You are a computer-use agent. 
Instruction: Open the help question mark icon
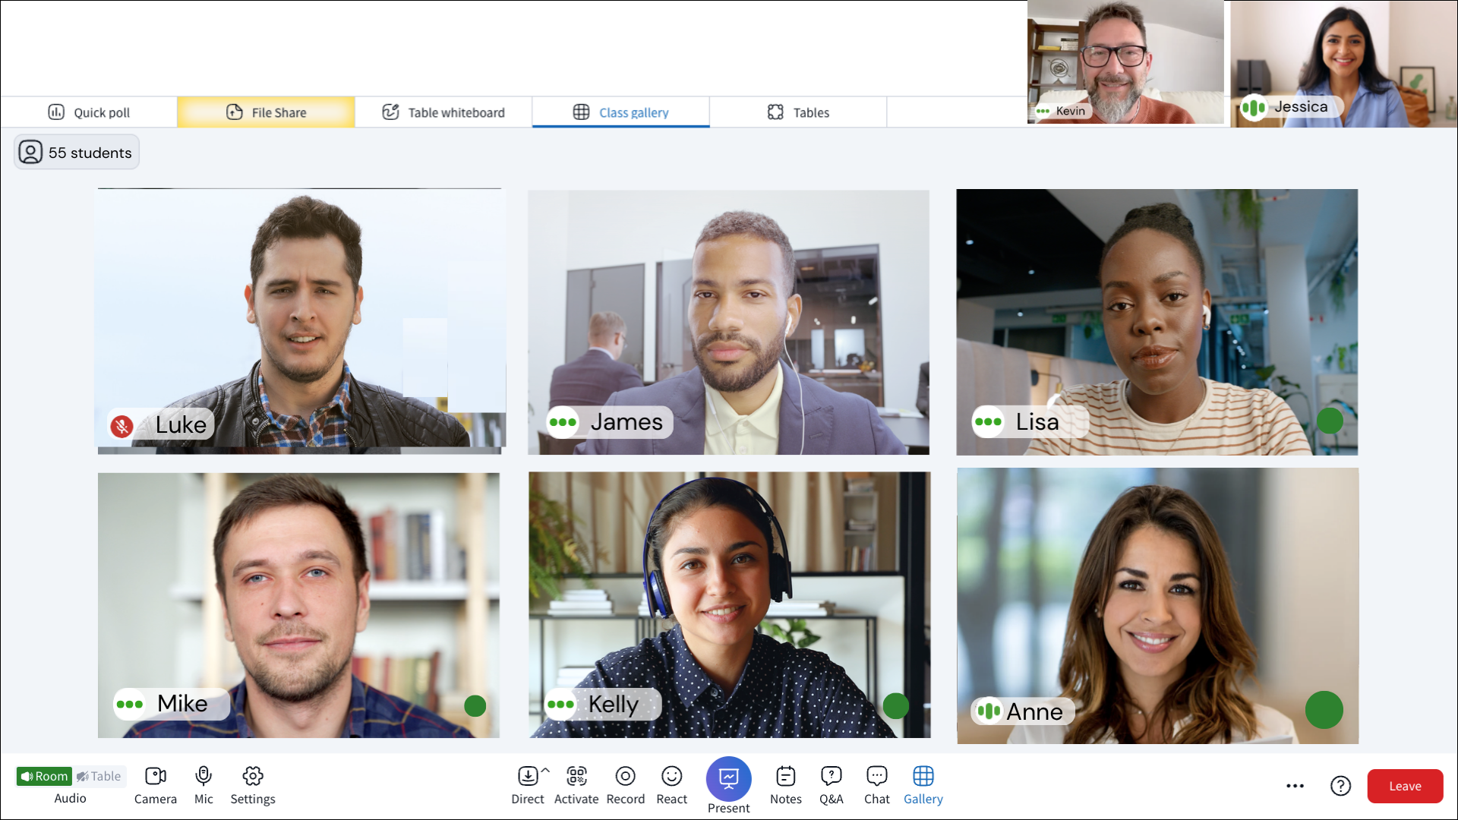pyautogui.click(x=1341, y=786)
